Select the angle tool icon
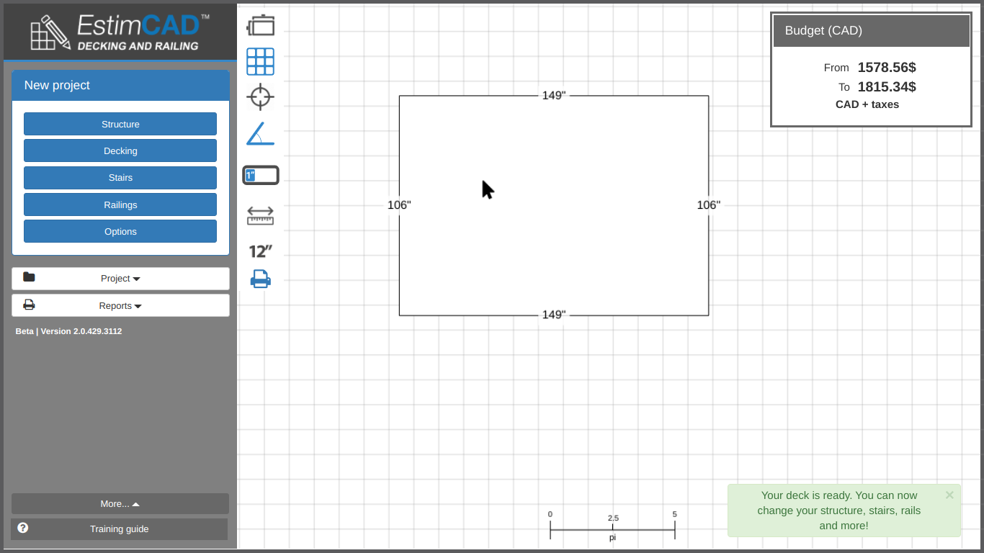The height and width of the screenshot is (553, 984). (x=261, y=134)
